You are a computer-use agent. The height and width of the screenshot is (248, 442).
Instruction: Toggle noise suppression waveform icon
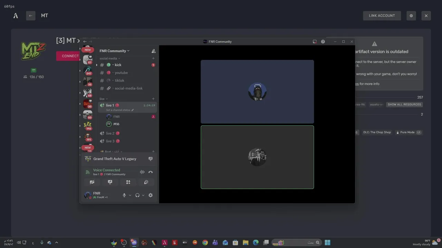pos(142,172)
